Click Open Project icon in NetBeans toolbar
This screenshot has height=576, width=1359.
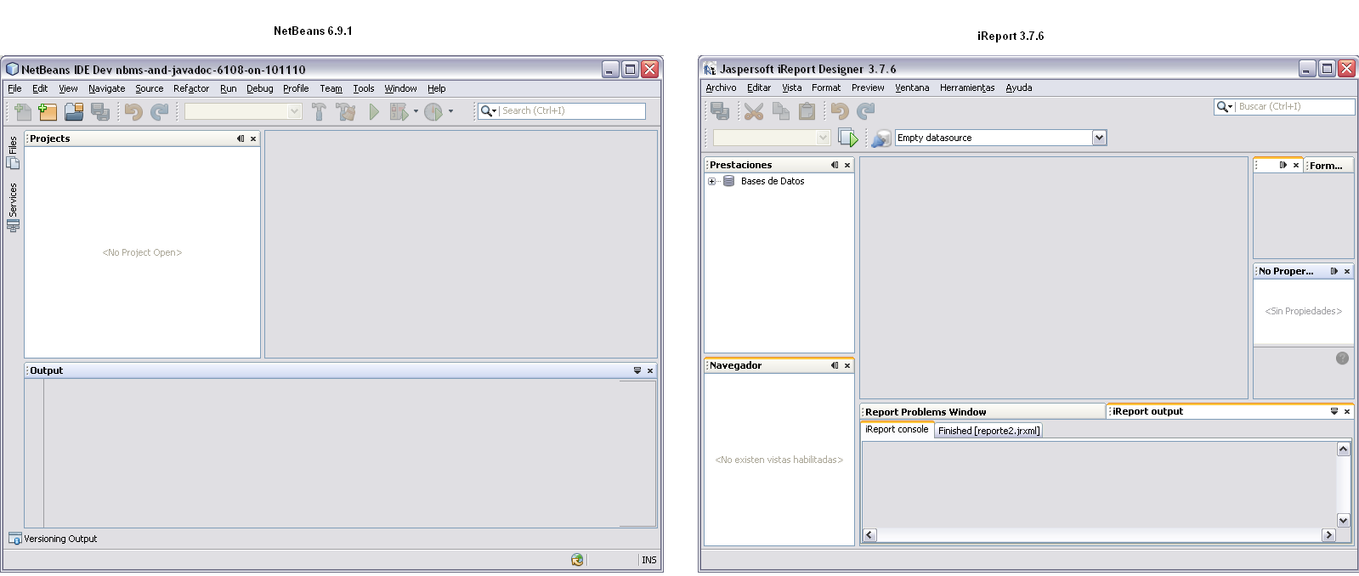click(x=74, y=111)
